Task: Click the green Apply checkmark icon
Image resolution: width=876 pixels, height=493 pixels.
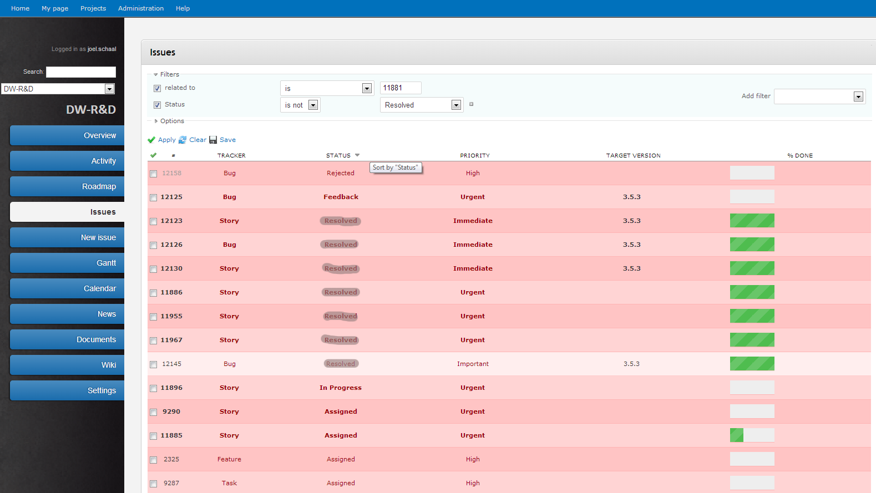Action: pos(151,140)
